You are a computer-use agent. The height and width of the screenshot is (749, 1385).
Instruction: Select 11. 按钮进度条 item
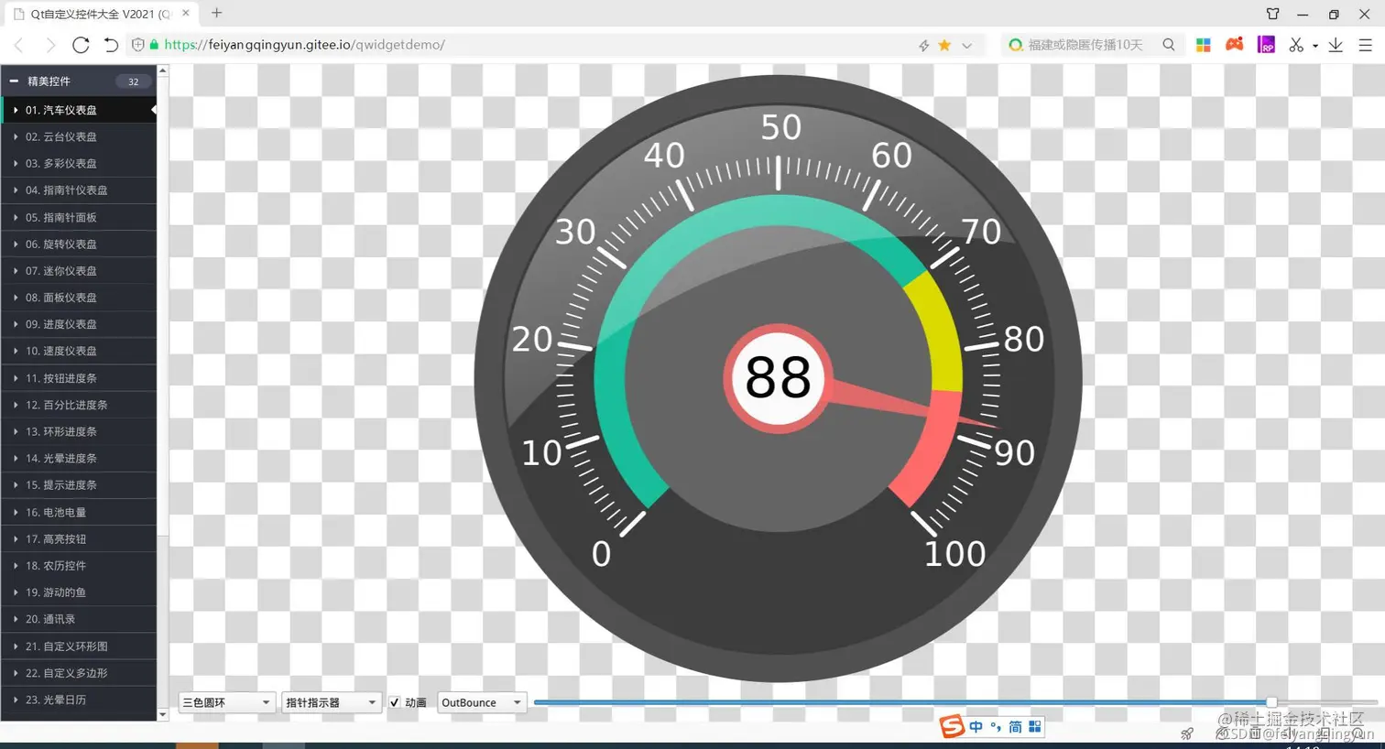tap(79, 378)
